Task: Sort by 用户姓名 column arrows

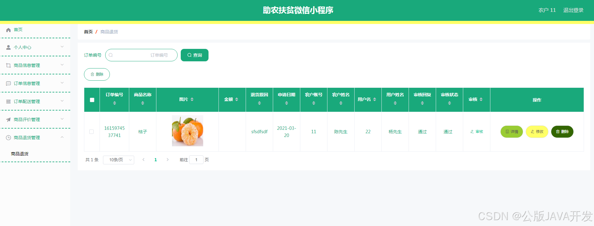Action: coord(395,103)
